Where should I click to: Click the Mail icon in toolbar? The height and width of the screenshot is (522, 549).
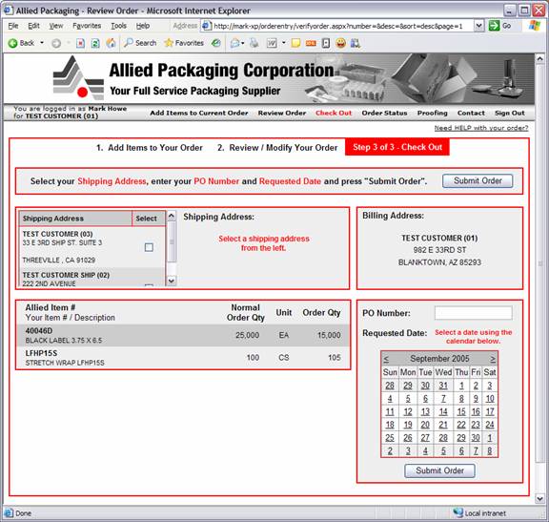(x=234, y=43)
